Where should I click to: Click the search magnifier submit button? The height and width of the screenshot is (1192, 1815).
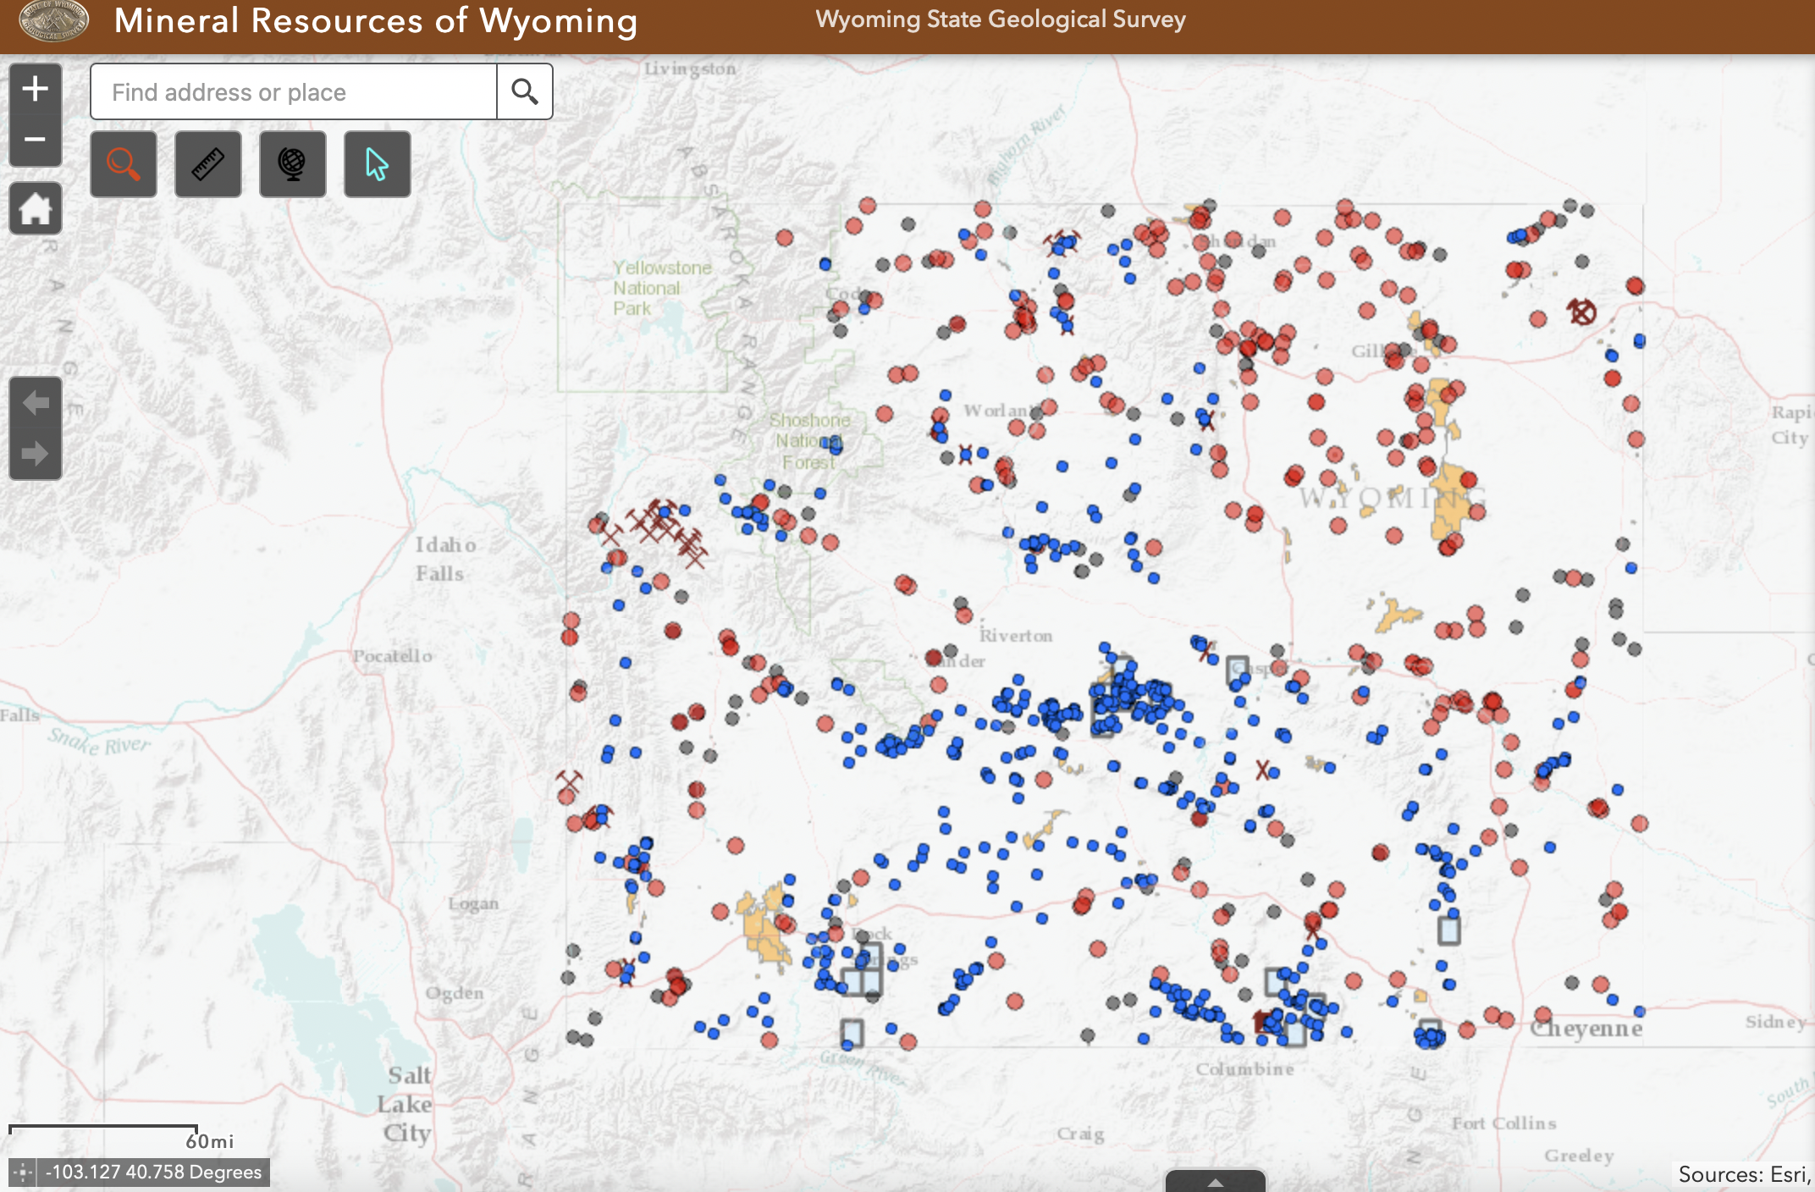[525, 91]
